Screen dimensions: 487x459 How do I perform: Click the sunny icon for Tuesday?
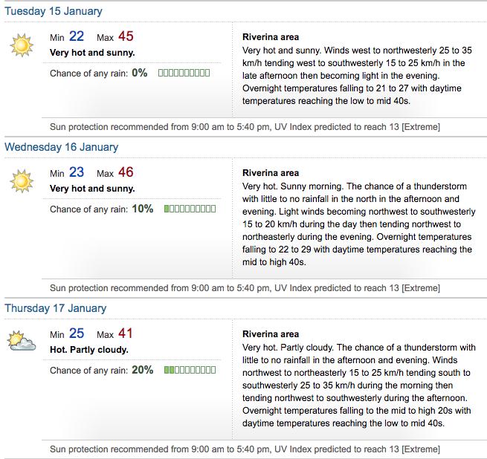pyautogui.click(x=22, y=45)
